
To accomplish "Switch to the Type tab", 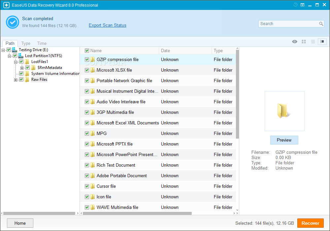I will [26, 43].
